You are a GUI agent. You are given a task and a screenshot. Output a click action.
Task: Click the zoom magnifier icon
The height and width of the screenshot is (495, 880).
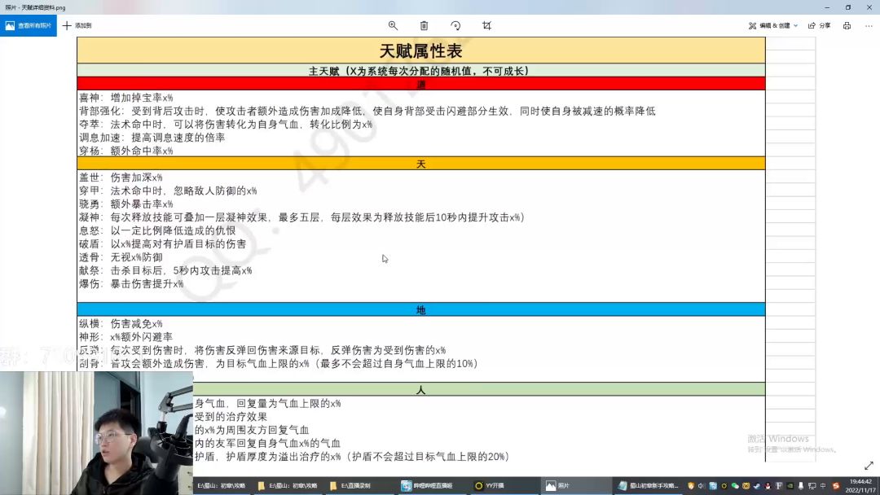tap(393, 26)
